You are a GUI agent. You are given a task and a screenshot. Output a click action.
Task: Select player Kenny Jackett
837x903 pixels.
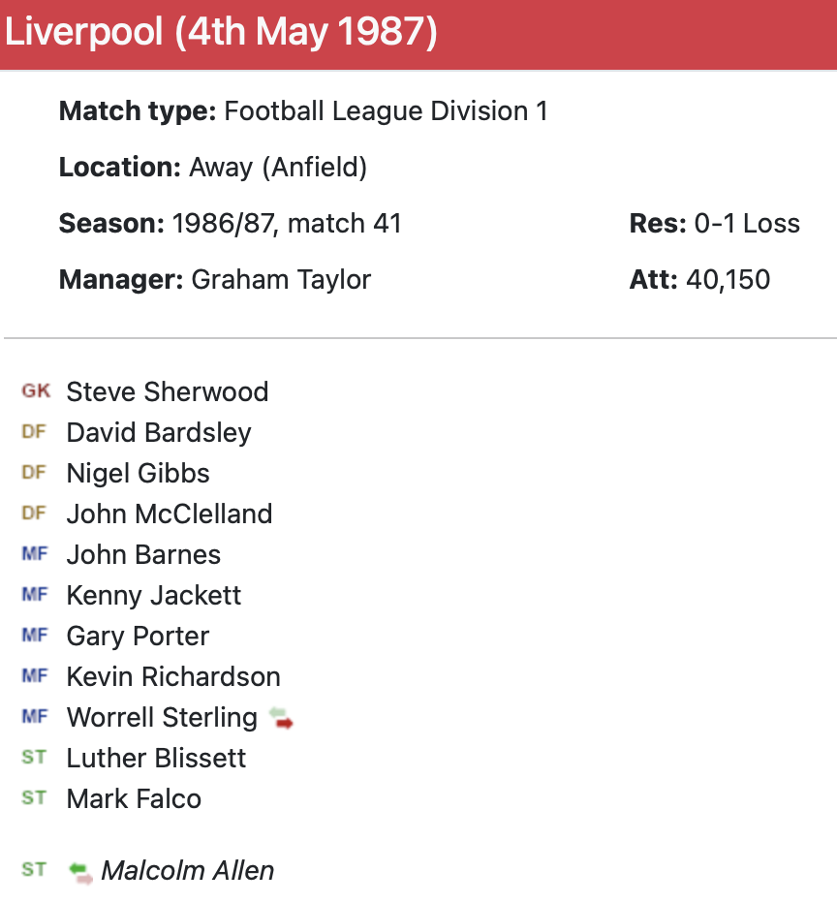(x=153, y=595)
